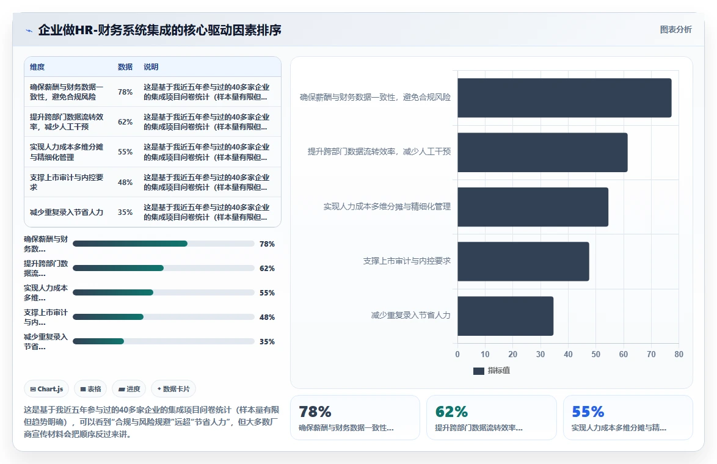Click the 78% label beside the progress bar
Viewport: 717px width, 464px height.
pos(267,244)
